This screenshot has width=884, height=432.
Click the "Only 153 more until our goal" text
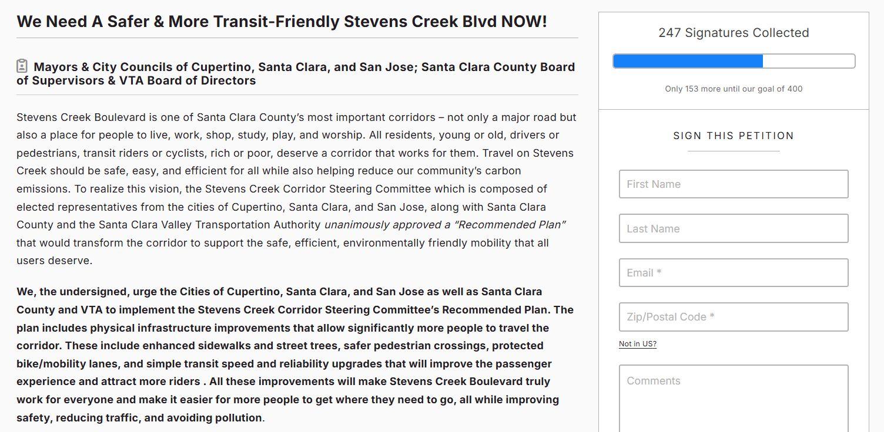pyautogui.click(x=734, y=89)
